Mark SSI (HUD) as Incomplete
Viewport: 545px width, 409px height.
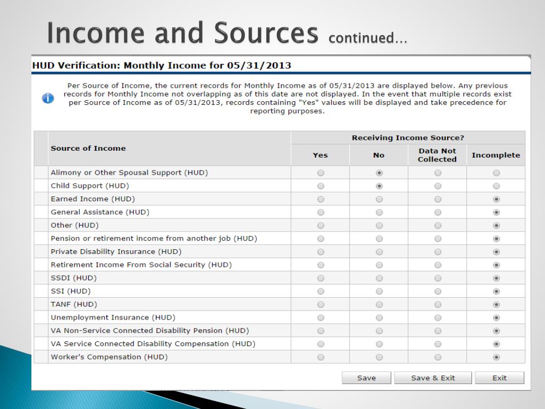click(497, 291)
